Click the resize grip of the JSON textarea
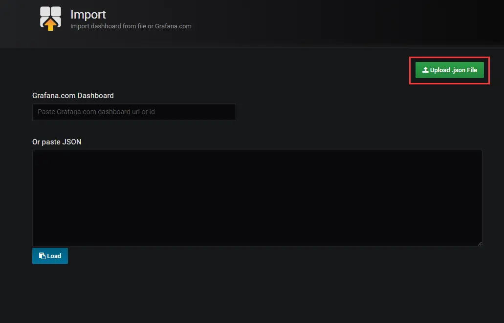Screen dimensions: 504x323 coord(480,243)
